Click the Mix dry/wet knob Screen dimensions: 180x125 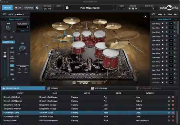[23, 49]
